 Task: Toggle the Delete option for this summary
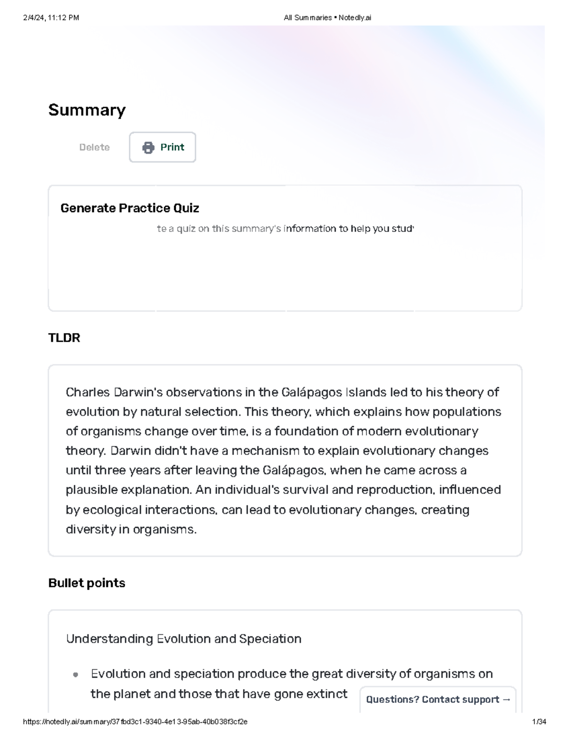(x=95, y=147)
